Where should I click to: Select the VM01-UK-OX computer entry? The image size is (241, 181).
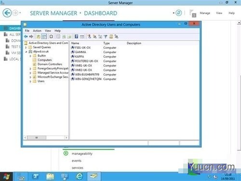(x=83, y=66)
